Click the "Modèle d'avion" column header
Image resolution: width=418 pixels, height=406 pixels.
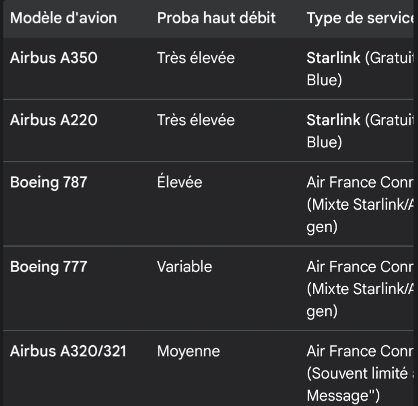[x=64, y=18]
